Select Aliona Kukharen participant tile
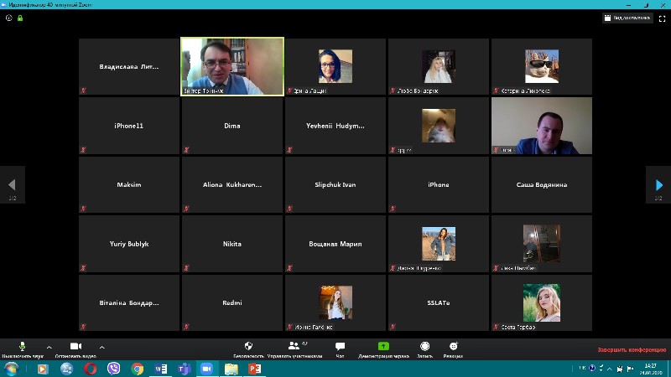Screen dimensions: 671x377 pyautogui.click(x=232, y=184)
